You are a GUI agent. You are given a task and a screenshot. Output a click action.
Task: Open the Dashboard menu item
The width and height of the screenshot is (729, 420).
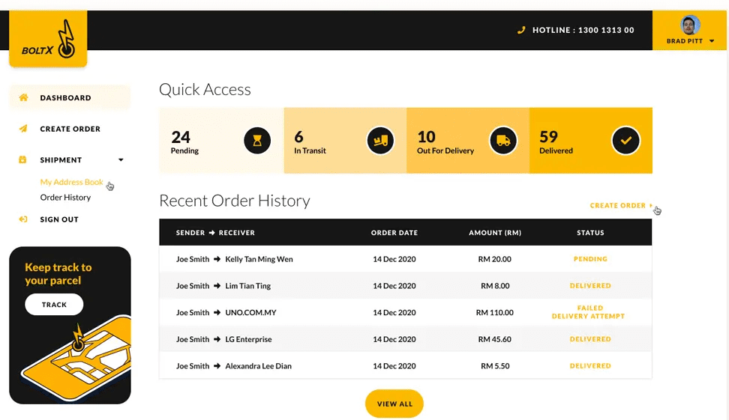pyautogui.click(x=70, y=97)
